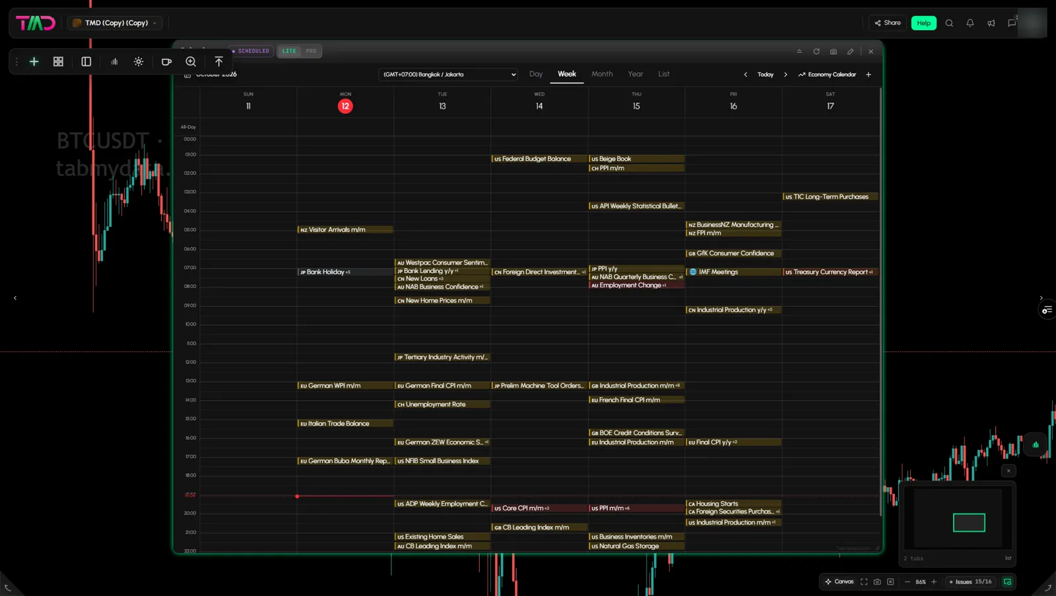Click the magnifier zoom-in icon in the floating toolbar
This screenshot has height=596, width=1056.
tap(191, 61)
